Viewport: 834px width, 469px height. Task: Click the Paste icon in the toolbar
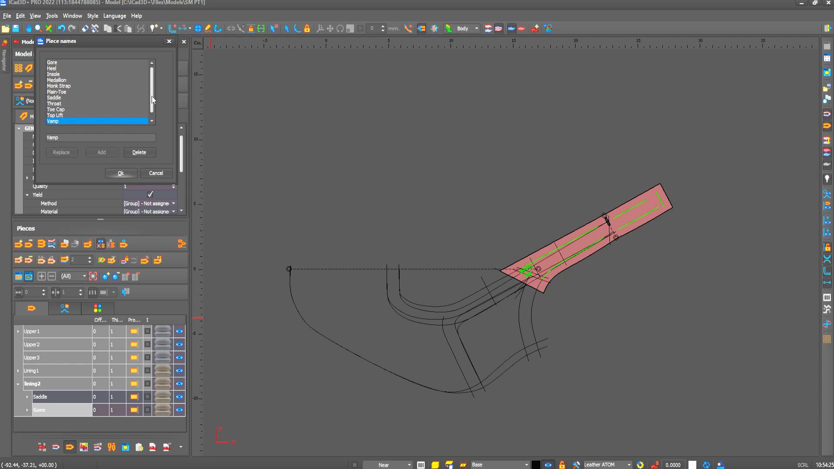tap(128, 28)
